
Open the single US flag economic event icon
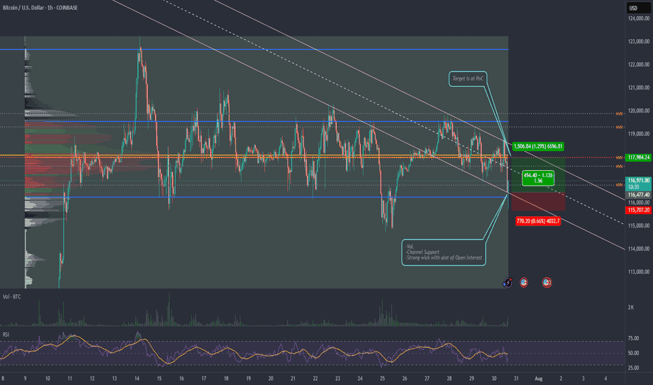click(523, 283)
